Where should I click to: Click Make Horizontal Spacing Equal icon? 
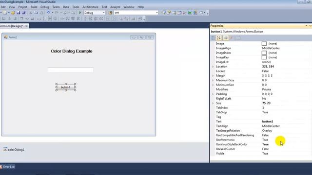(x=62, y=18)
